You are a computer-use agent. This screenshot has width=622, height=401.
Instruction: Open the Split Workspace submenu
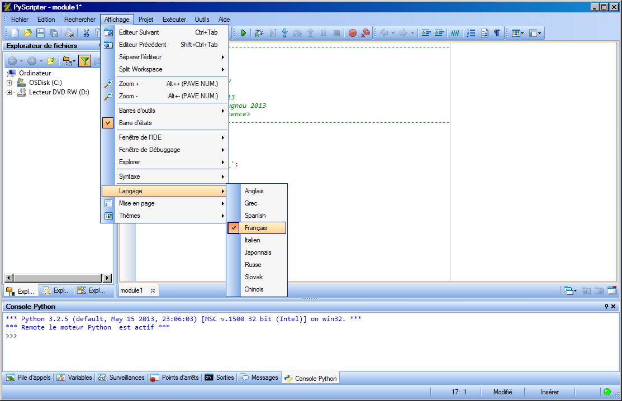(x=165, y=69)
